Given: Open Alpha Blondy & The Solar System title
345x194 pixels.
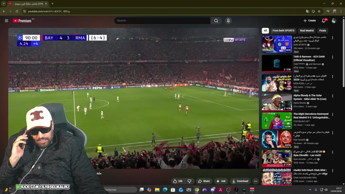Looking at the screenshot, I should click(x=310, y=97).
